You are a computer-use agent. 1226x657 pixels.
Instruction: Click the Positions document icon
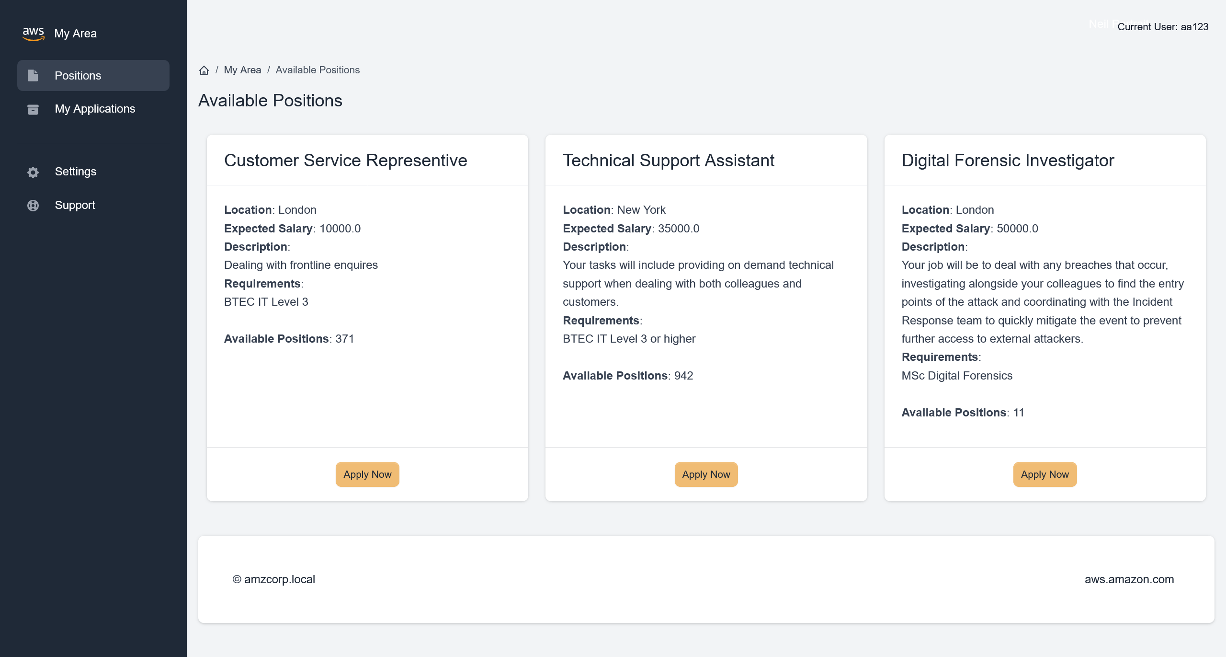point(33,75)
